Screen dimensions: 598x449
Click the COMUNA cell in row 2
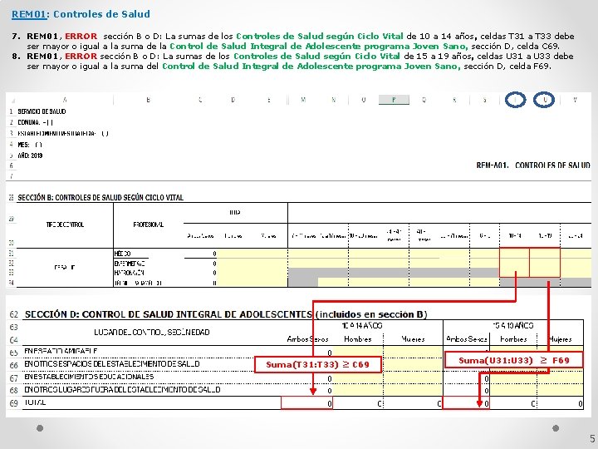[36, 122]
